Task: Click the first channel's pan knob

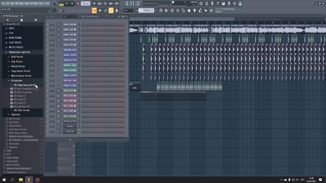Action: coord(50,25)
